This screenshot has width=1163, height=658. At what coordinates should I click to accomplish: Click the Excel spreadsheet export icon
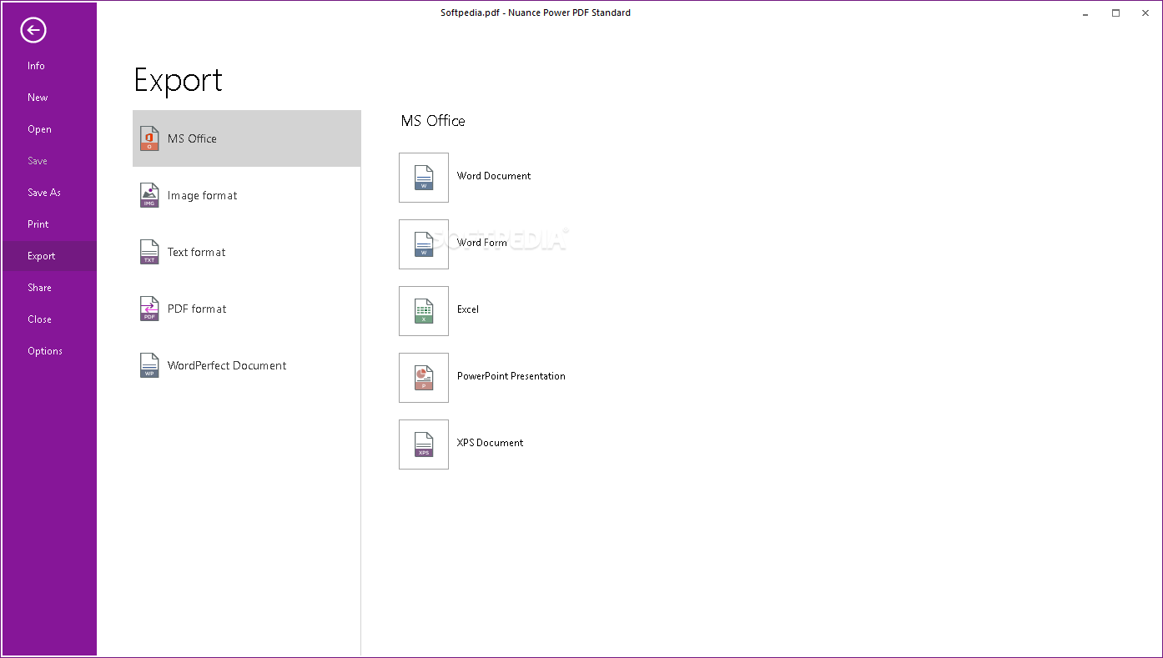[x=424, y=311]
